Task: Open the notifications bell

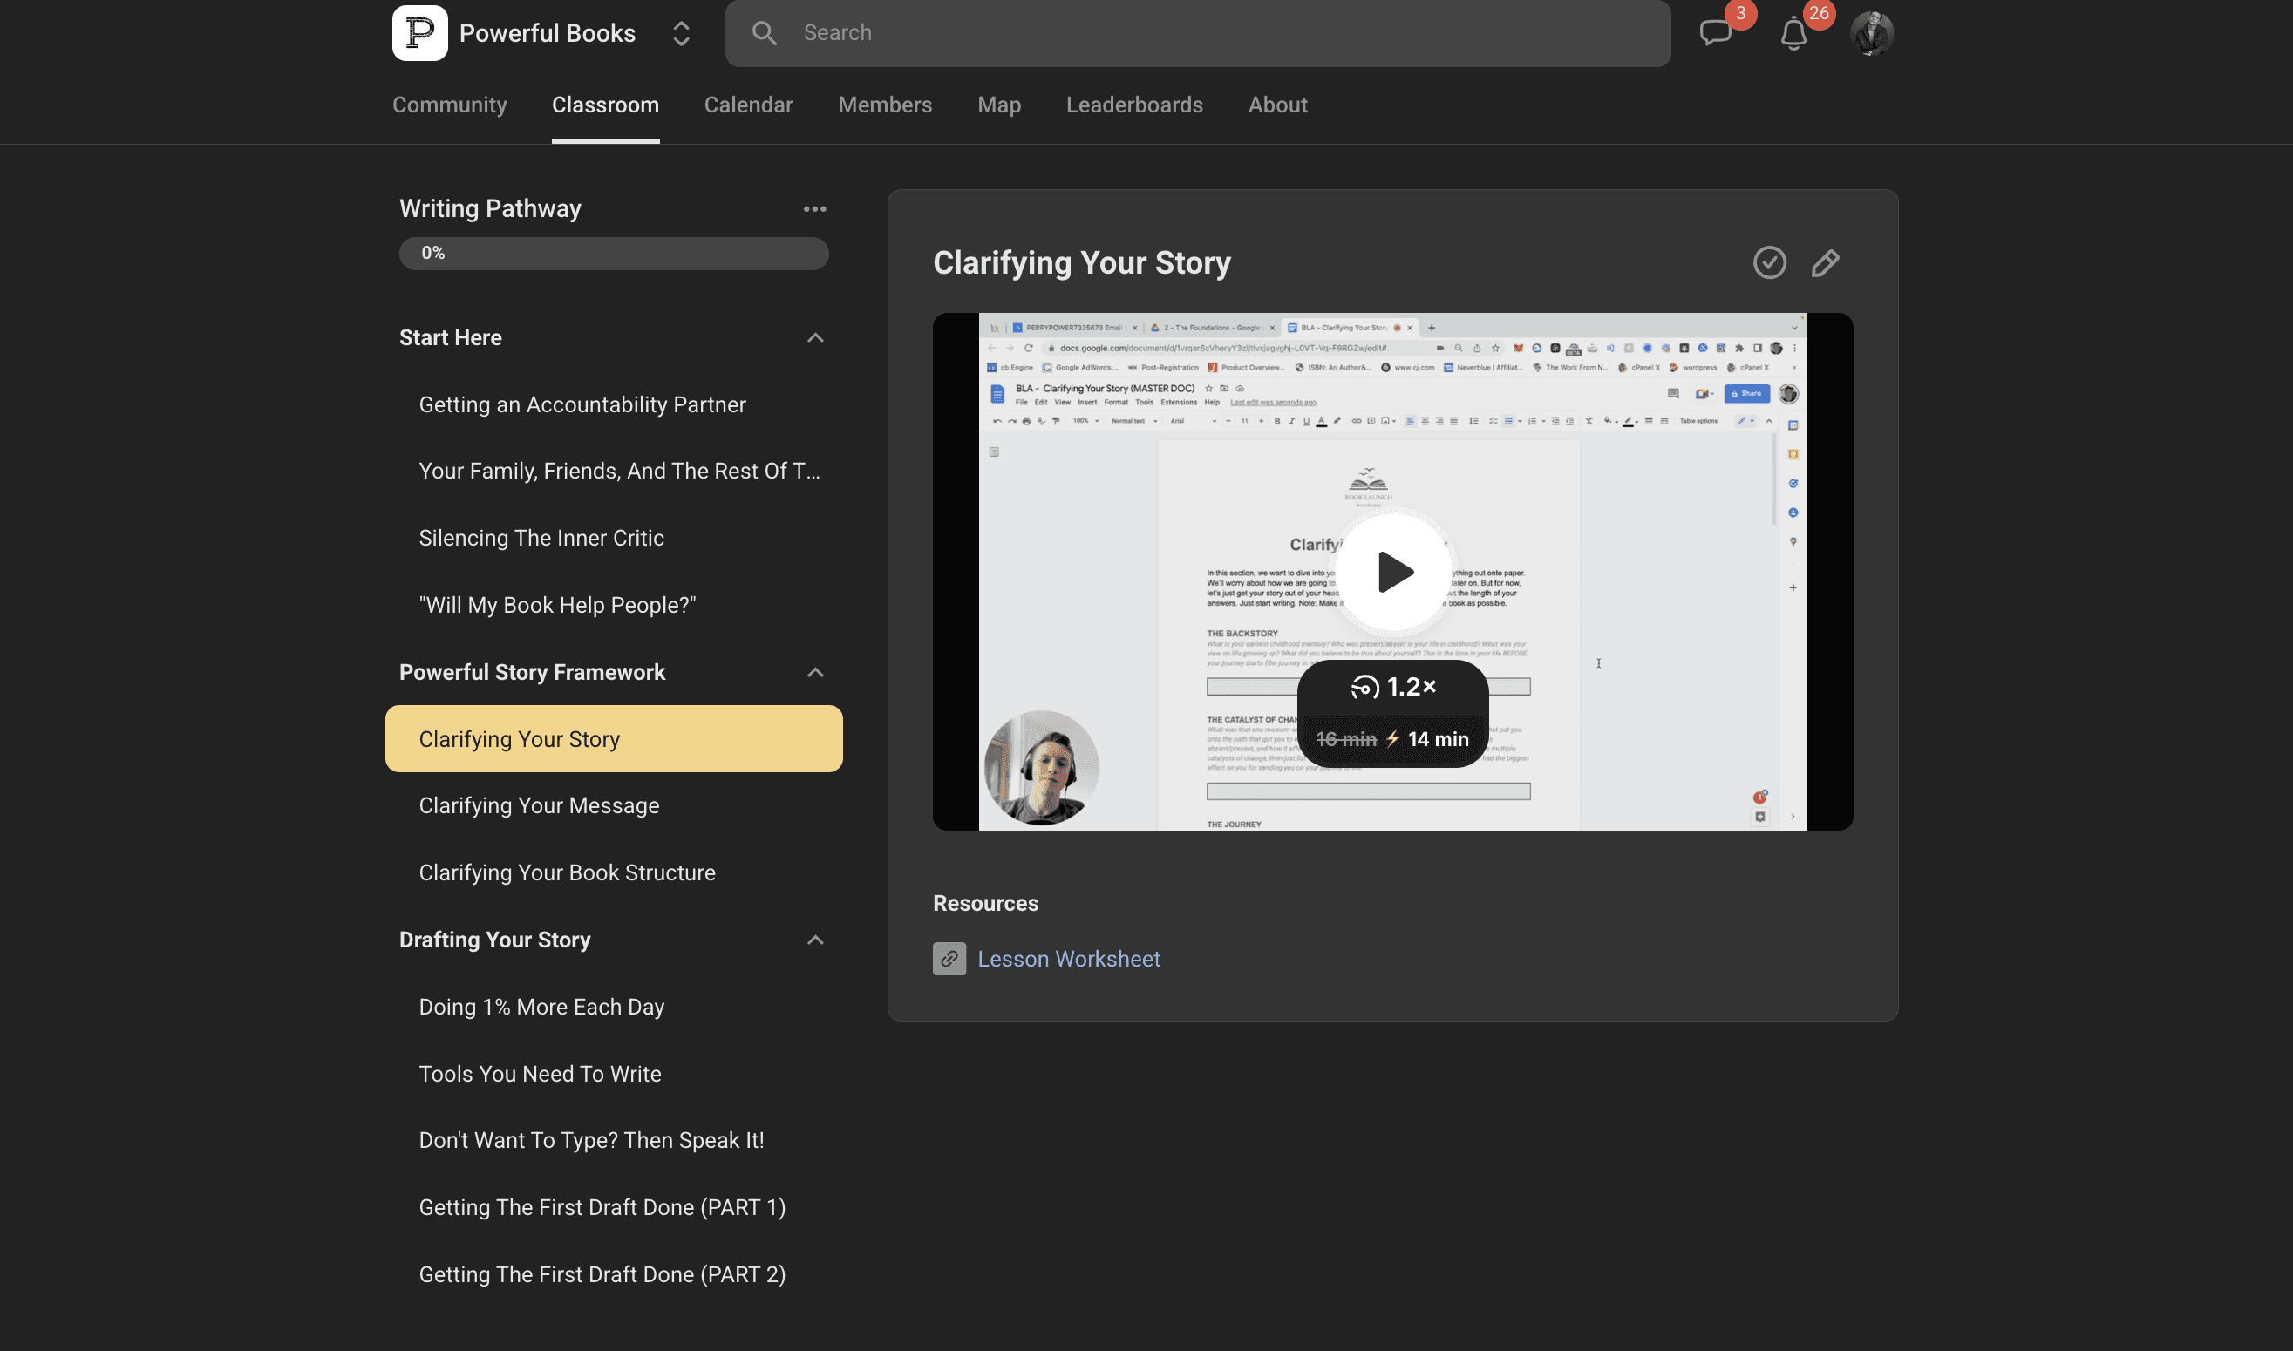Action: [x=1793, y=34]
